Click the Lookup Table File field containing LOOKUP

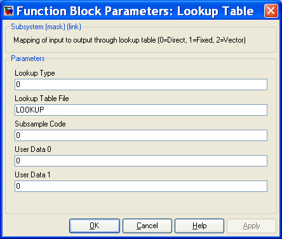[x=141, y=110]
